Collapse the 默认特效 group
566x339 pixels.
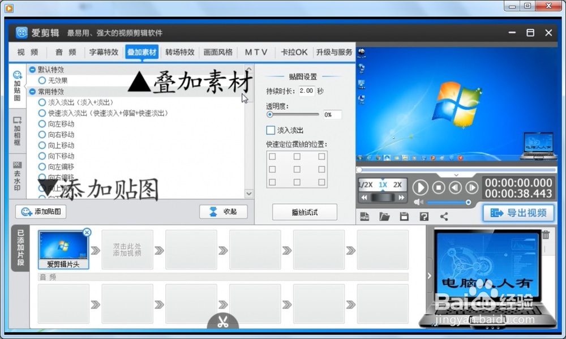point(32,69)
